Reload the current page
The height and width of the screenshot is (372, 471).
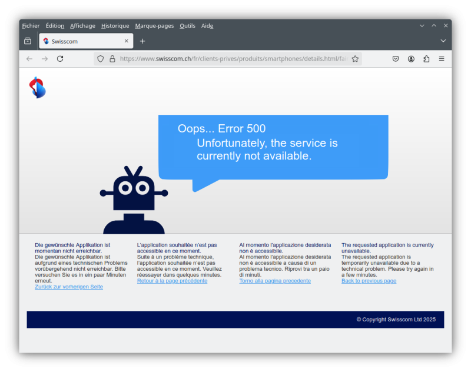(60, 59)
